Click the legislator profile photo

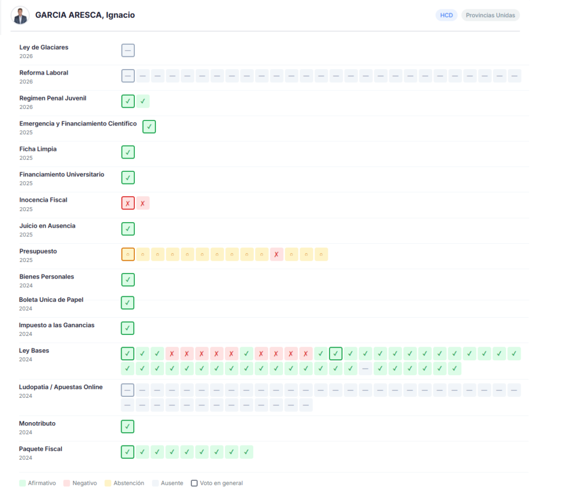[20, 15]
